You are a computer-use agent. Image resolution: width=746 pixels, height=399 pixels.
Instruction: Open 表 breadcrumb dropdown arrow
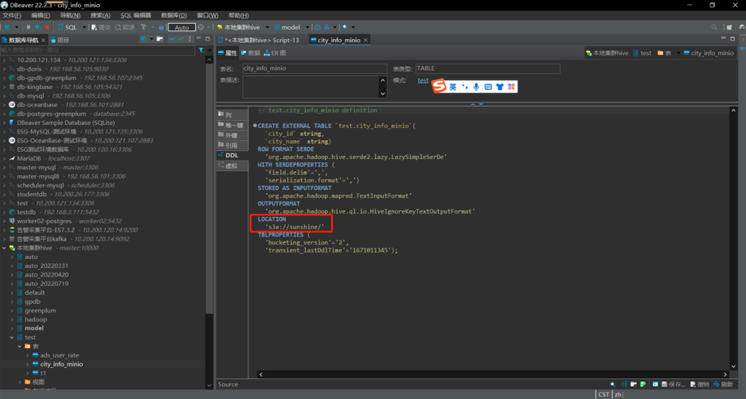click(x=678, y=52)
